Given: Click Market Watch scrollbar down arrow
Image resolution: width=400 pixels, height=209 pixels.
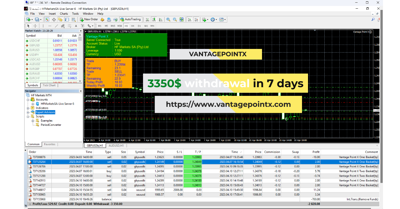Looking at the screenshot, I should click(x=80, y=81).
